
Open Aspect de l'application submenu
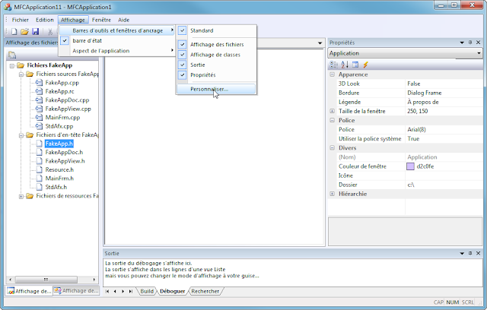click(x=116, y=51)
